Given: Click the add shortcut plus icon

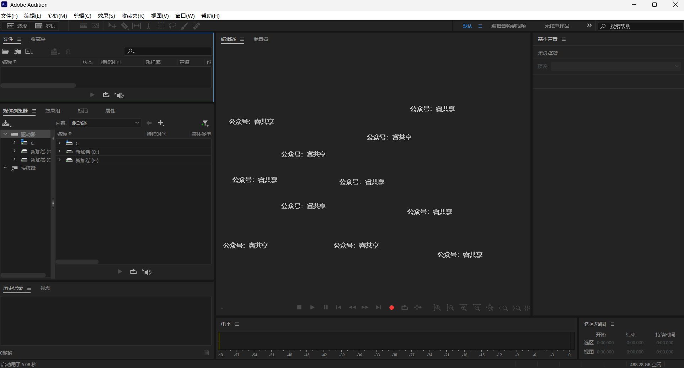Looking at the screenshot, I should point(161,123).
